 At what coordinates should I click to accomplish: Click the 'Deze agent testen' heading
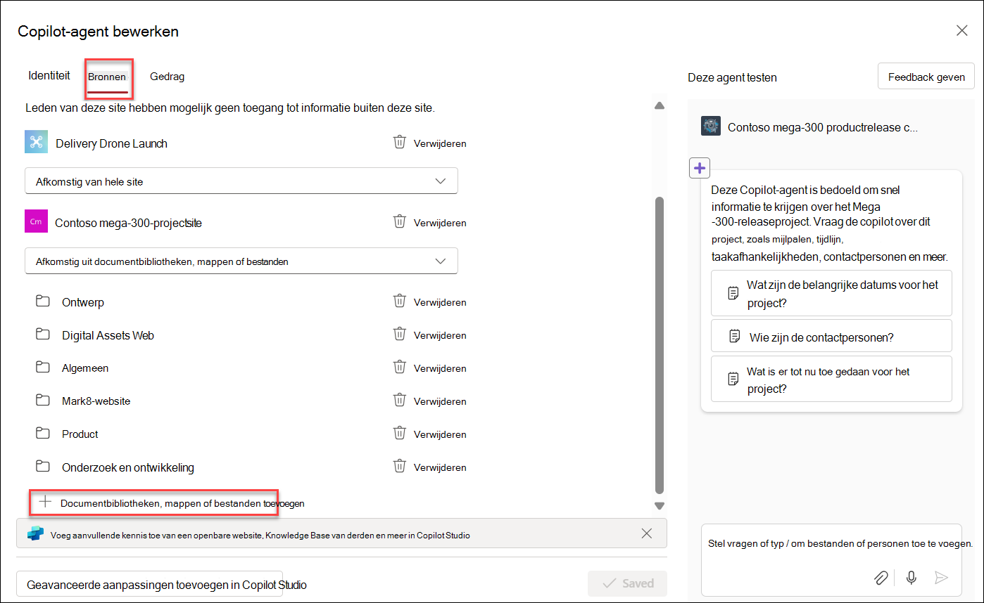(732, 77)
